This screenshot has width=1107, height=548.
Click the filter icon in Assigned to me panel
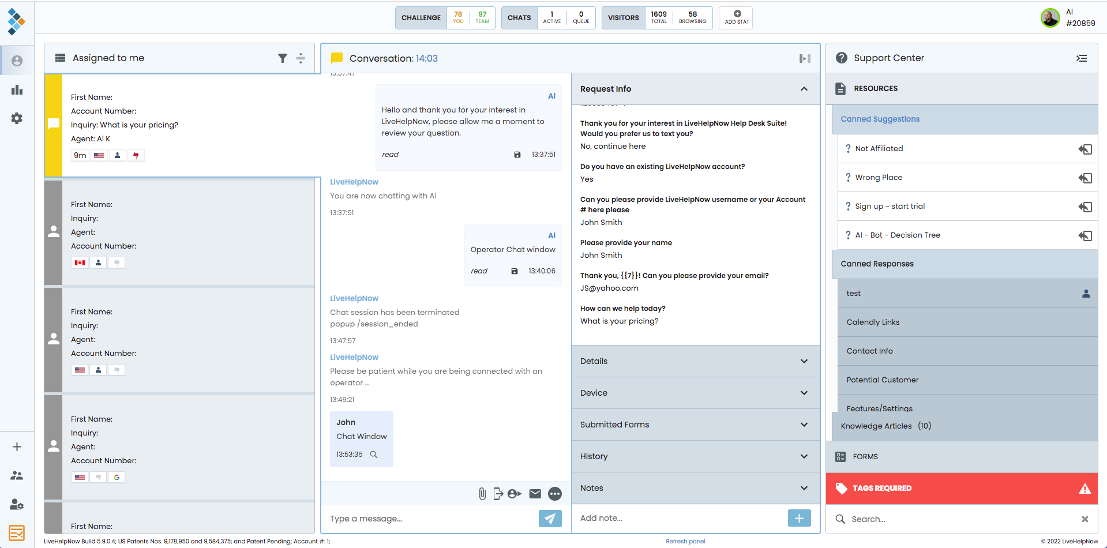[x=283, y=58]
